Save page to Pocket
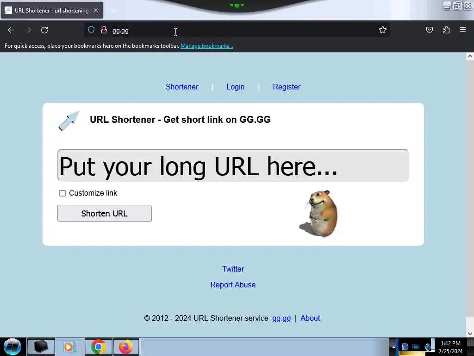Image resolution: width=474 pixels, height=356 pixels. click(x=429, y=30)
